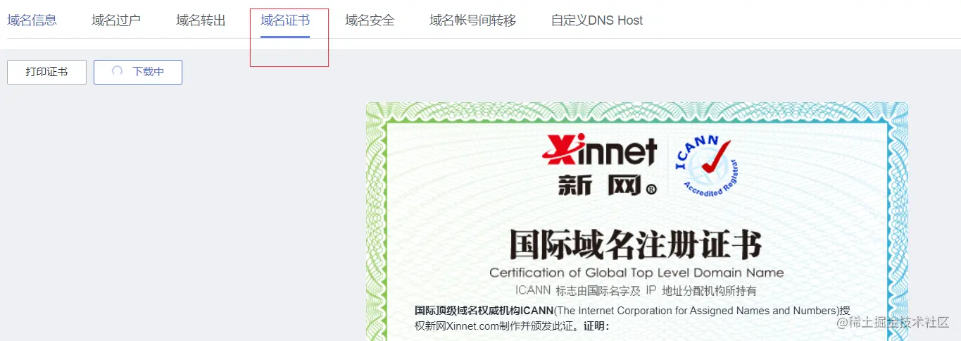Click the certificate's green decorative left border

[377, 225]
